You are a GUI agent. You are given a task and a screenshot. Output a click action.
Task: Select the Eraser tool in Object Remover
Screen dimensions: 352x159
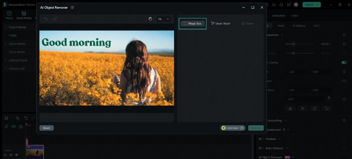pyautogui.click(x=247, y=23)
